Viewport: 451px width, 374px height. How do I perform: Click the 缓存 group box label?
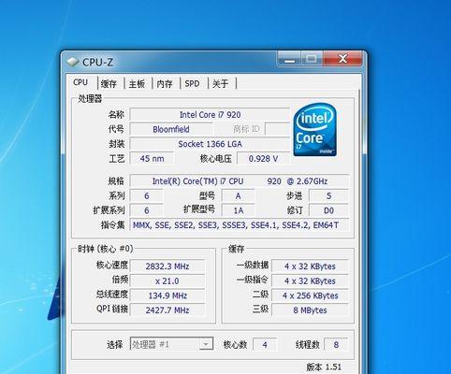pyautogui.click(x=237, y=249)
